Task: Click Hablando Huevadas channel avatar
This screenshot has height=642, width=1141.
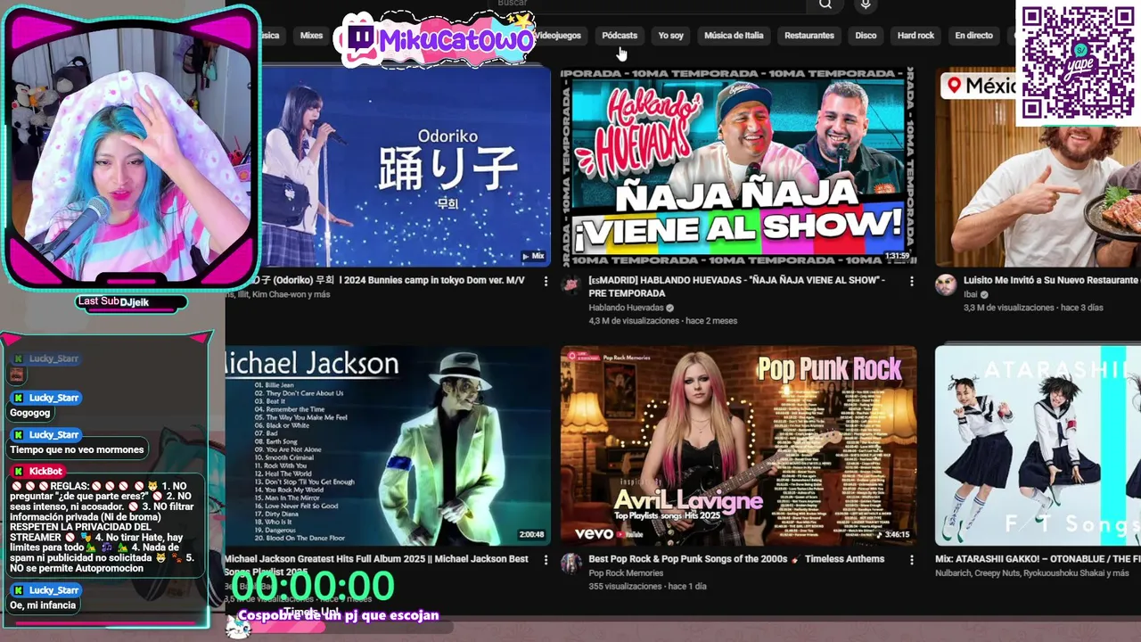Action: point(570,285)
